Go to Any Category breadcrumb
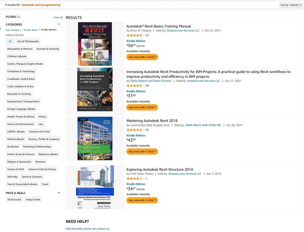 point(13,30)
